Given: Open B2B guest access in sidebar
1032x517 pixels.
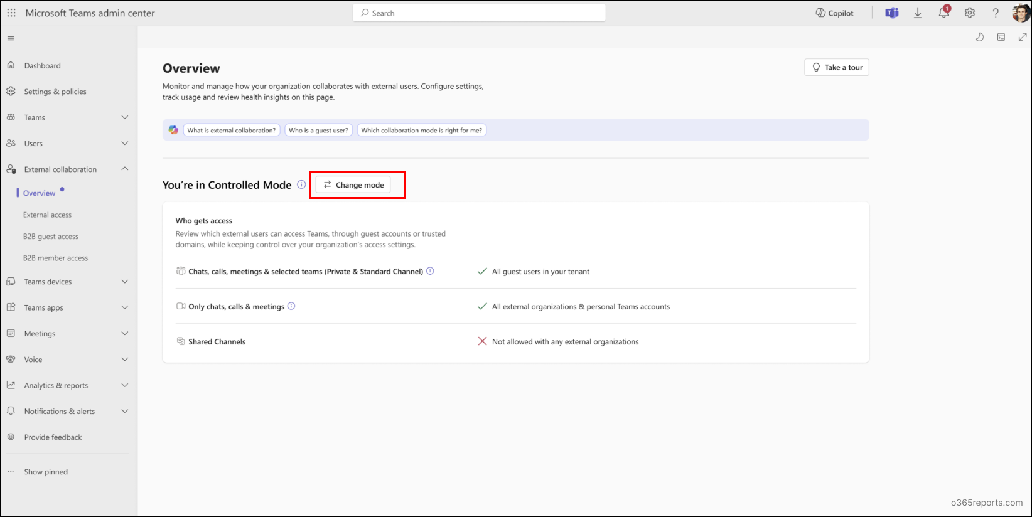Looking at the screenshot, I should click(50, 237).
